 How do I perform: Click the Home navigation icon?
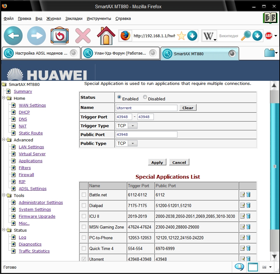coord(105,35)
